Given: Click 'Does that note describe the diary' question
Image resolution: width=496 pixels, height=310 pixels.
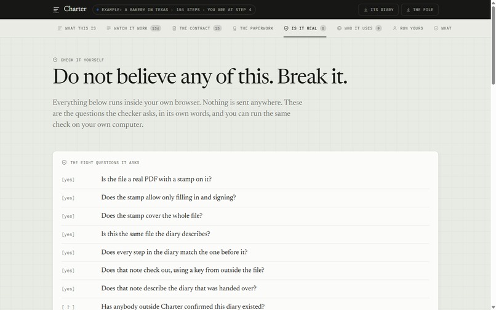Looking at the screenshot, I should [x=179, y=288].
